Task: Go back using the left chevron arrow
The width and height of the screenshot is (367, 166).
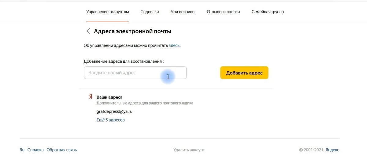Action: point(88,31)
